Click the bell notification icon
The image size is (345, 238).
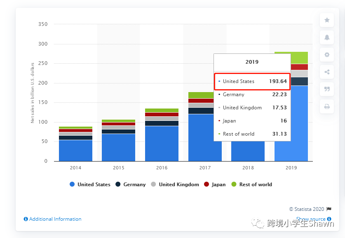(327, 37)
